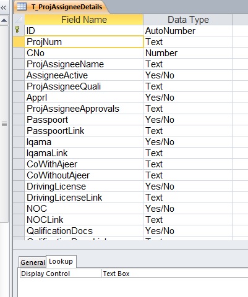Screen dimensions: 248x297
Task: Open Display Control Text Box dropdown
Action: click(x=175, y=274)
